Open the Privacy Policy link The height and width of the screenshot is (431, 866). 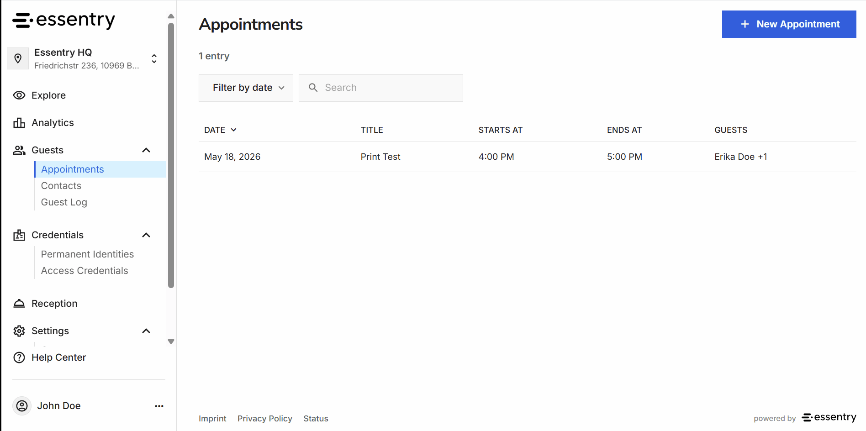[x=265, y=419]
